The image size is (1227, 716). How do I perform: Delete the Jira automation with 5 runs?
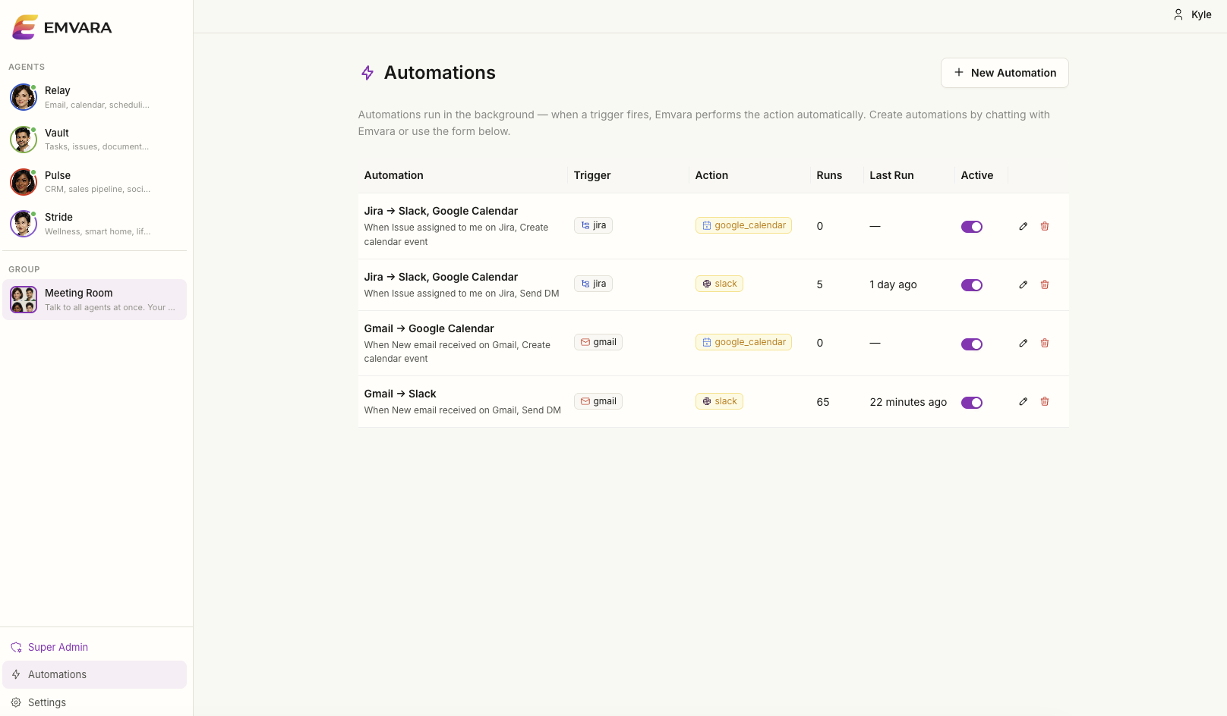pyautogui.click(x=1045, y=285)
